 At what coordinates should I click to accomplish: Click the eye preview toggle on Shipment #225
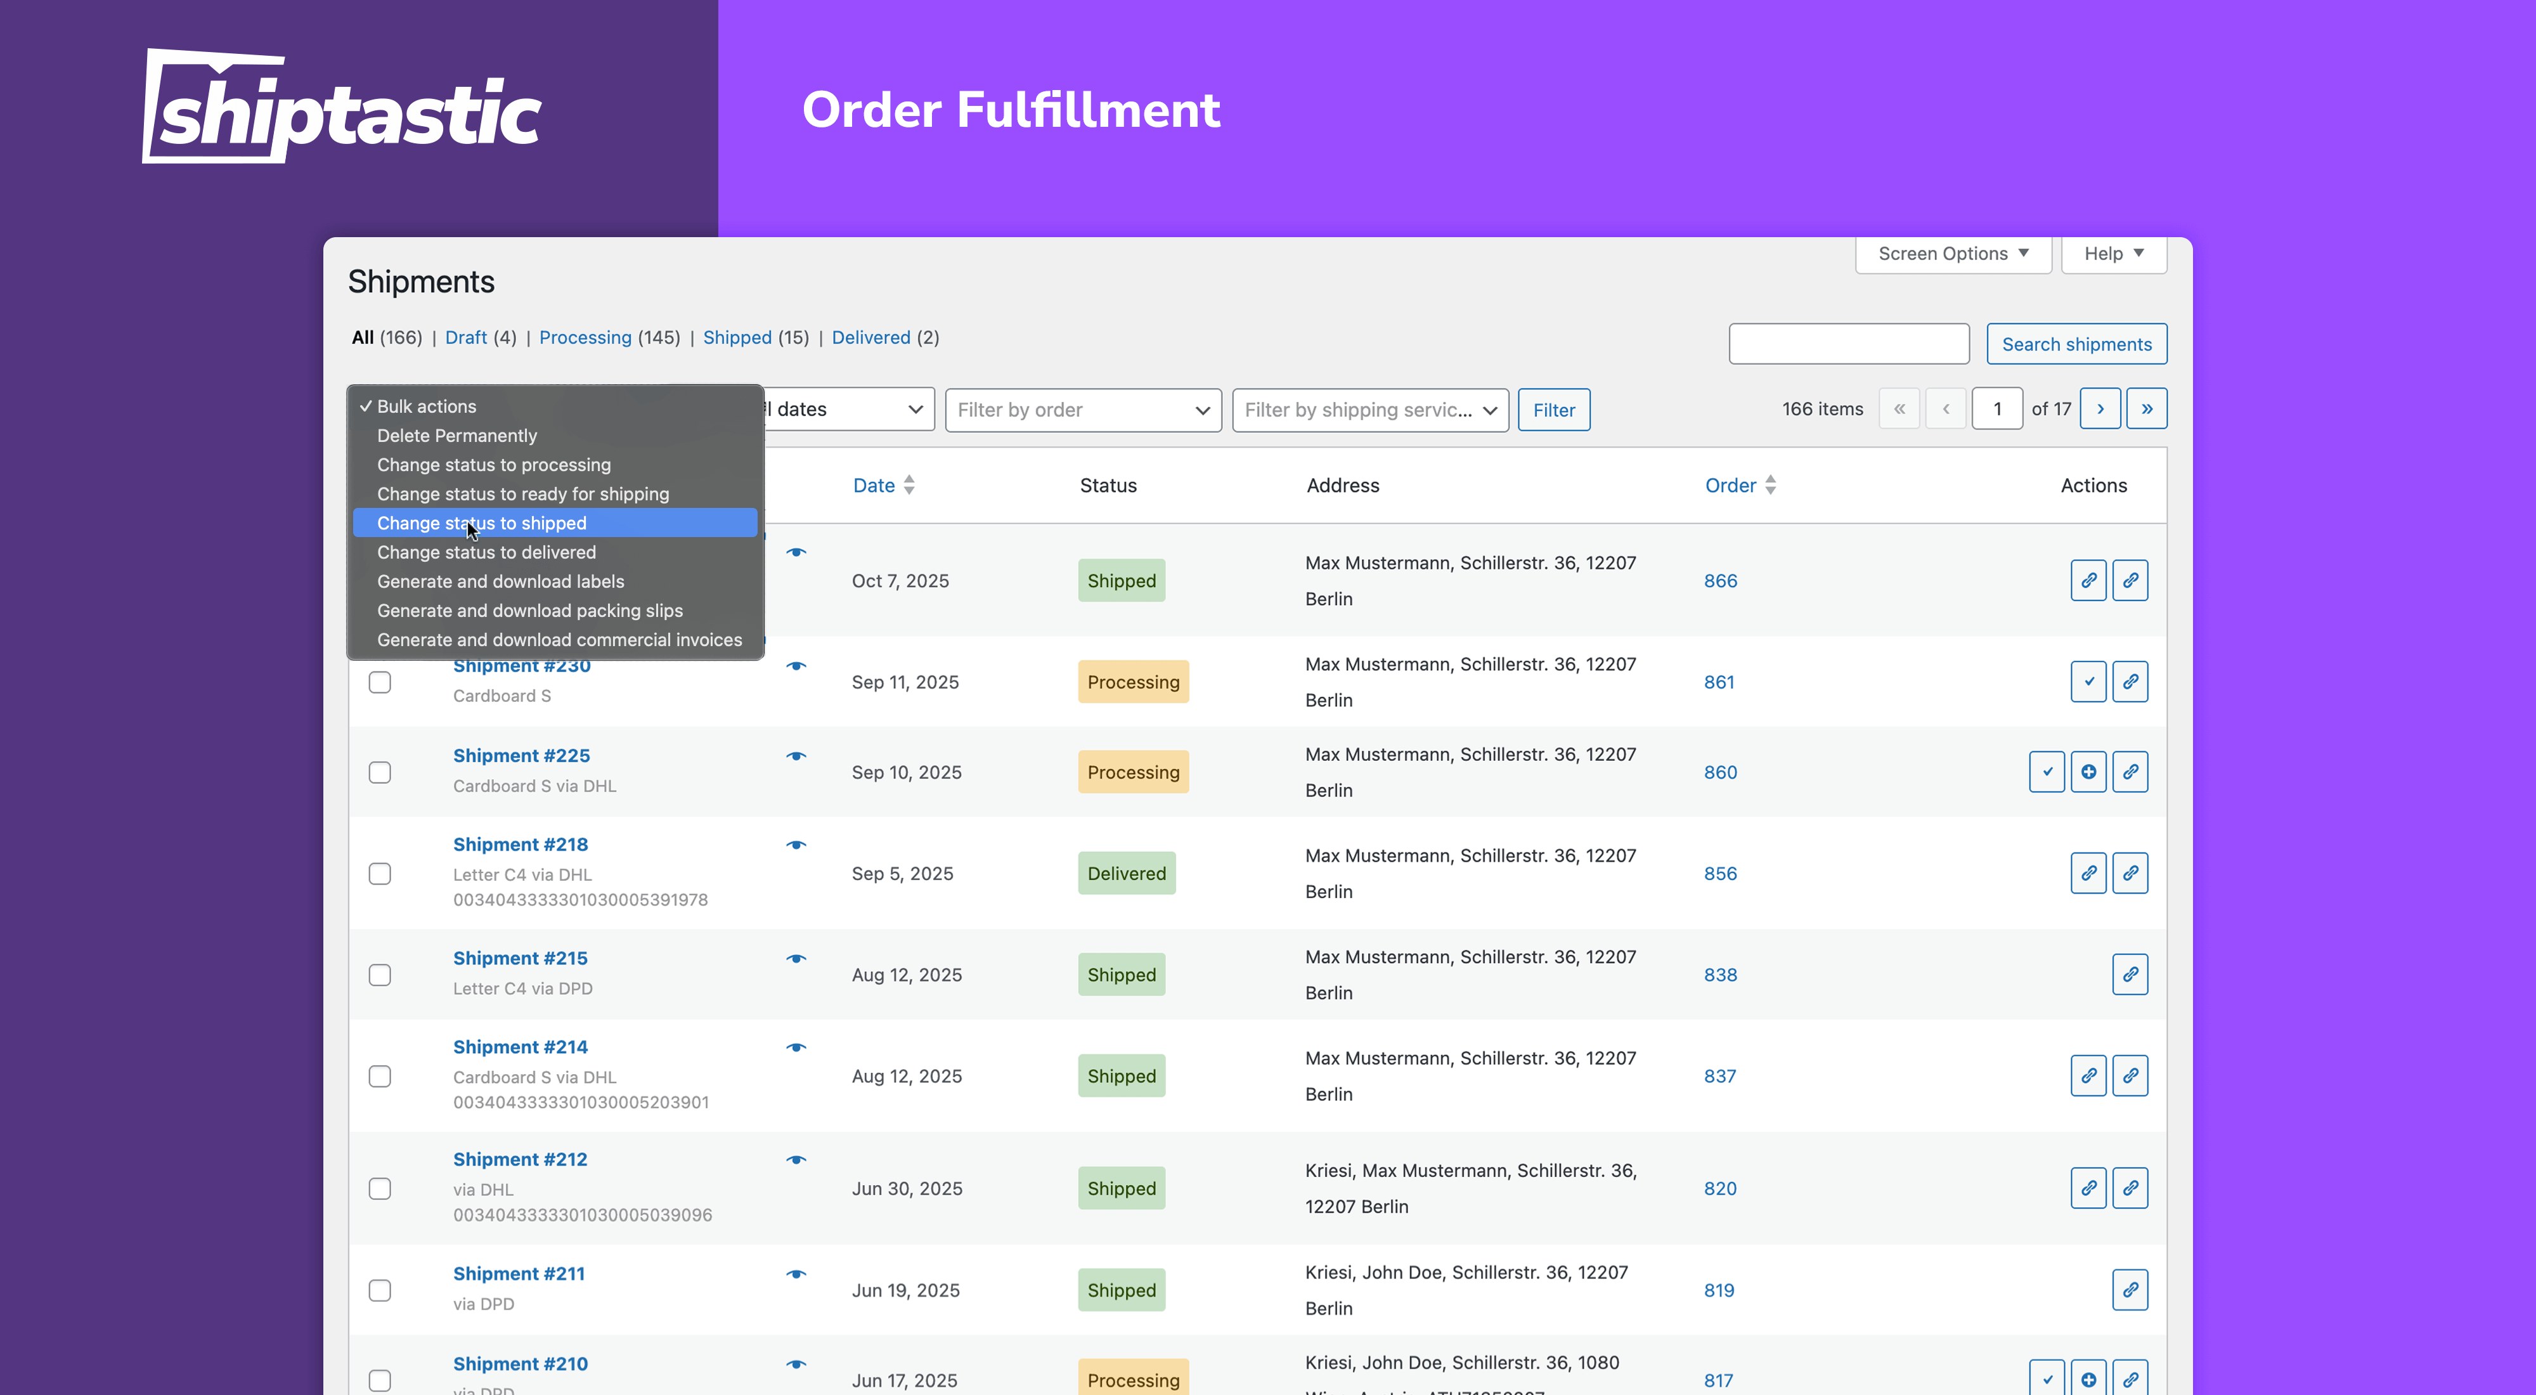click(796, 756)
